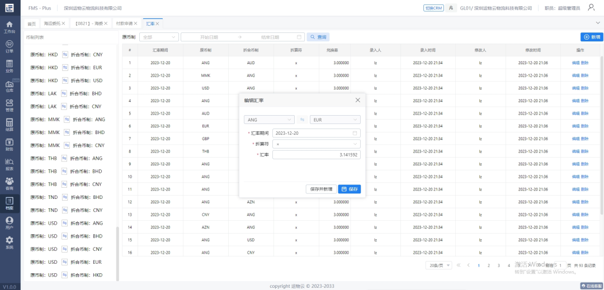604x290 pixels.
Task: Go to page 2 in pagination
Action: click(488, 265)
